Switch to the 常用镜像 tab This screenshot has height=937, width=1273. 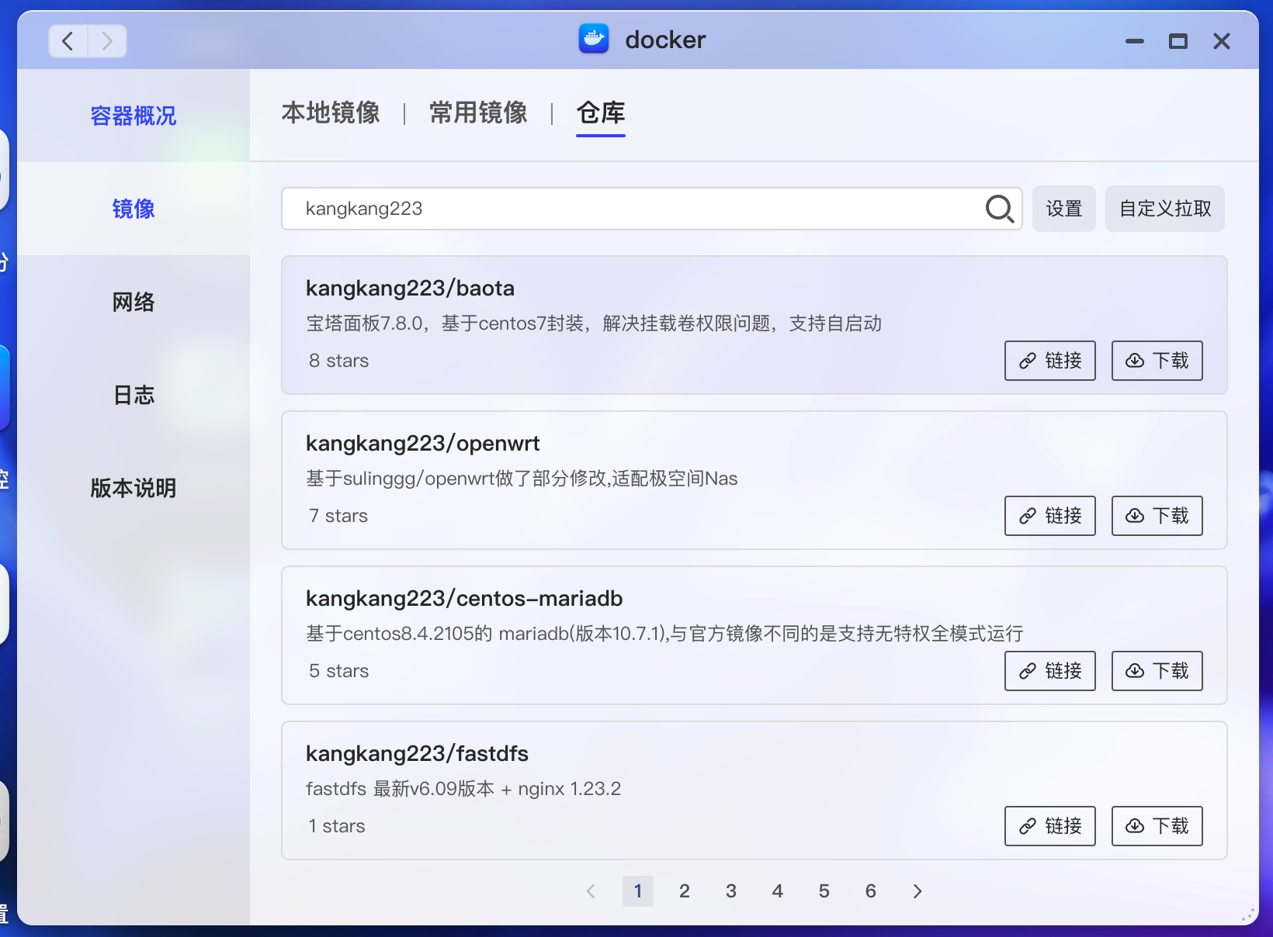click(x=478, y=113)
